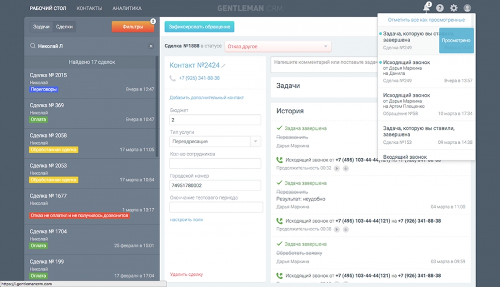Edit contact name pencil icon
Screen dimensions: 500x287
[x=223, y=66]
